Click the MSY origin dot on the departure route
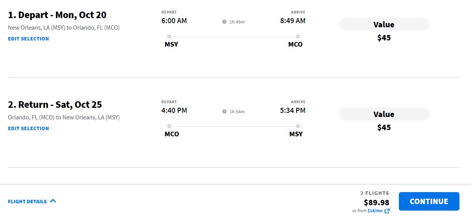 (x=169, y=36)
